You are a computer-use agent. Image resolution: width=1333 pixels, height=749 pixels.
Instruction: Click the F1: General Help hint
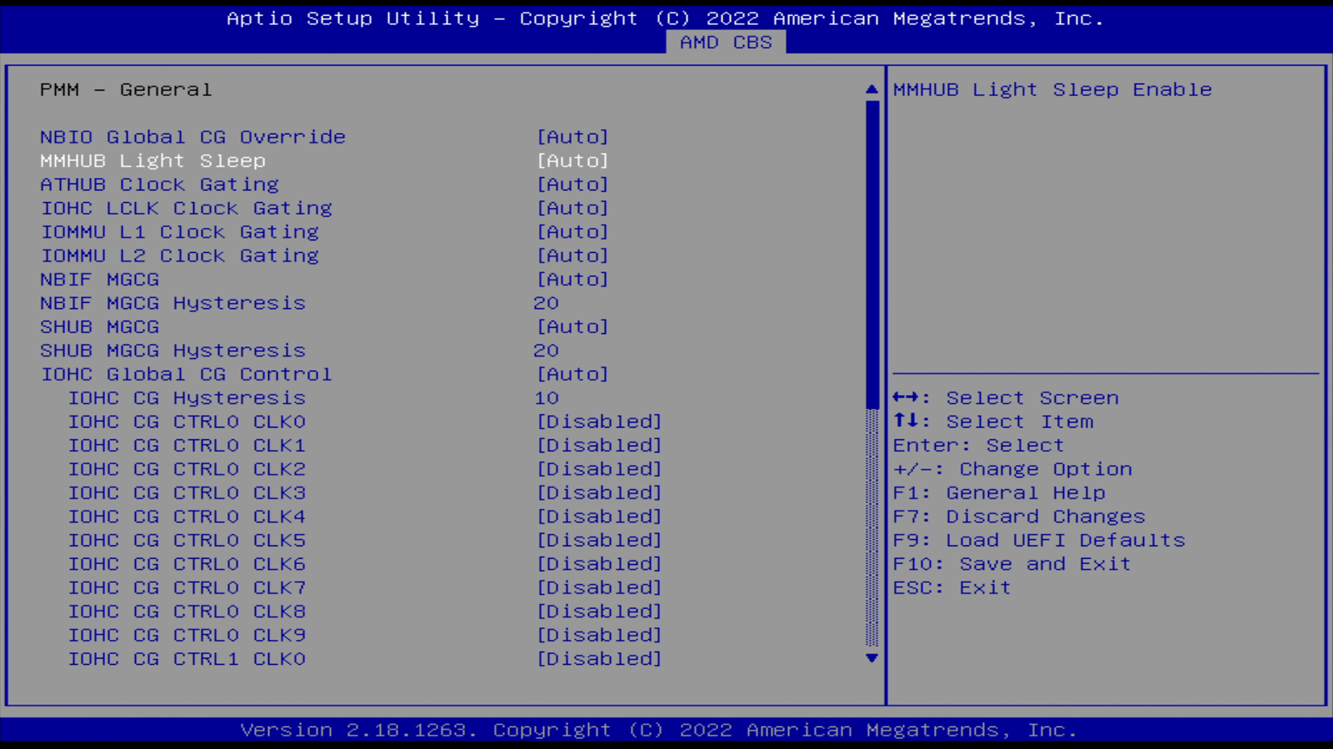[x=999, y=493]
